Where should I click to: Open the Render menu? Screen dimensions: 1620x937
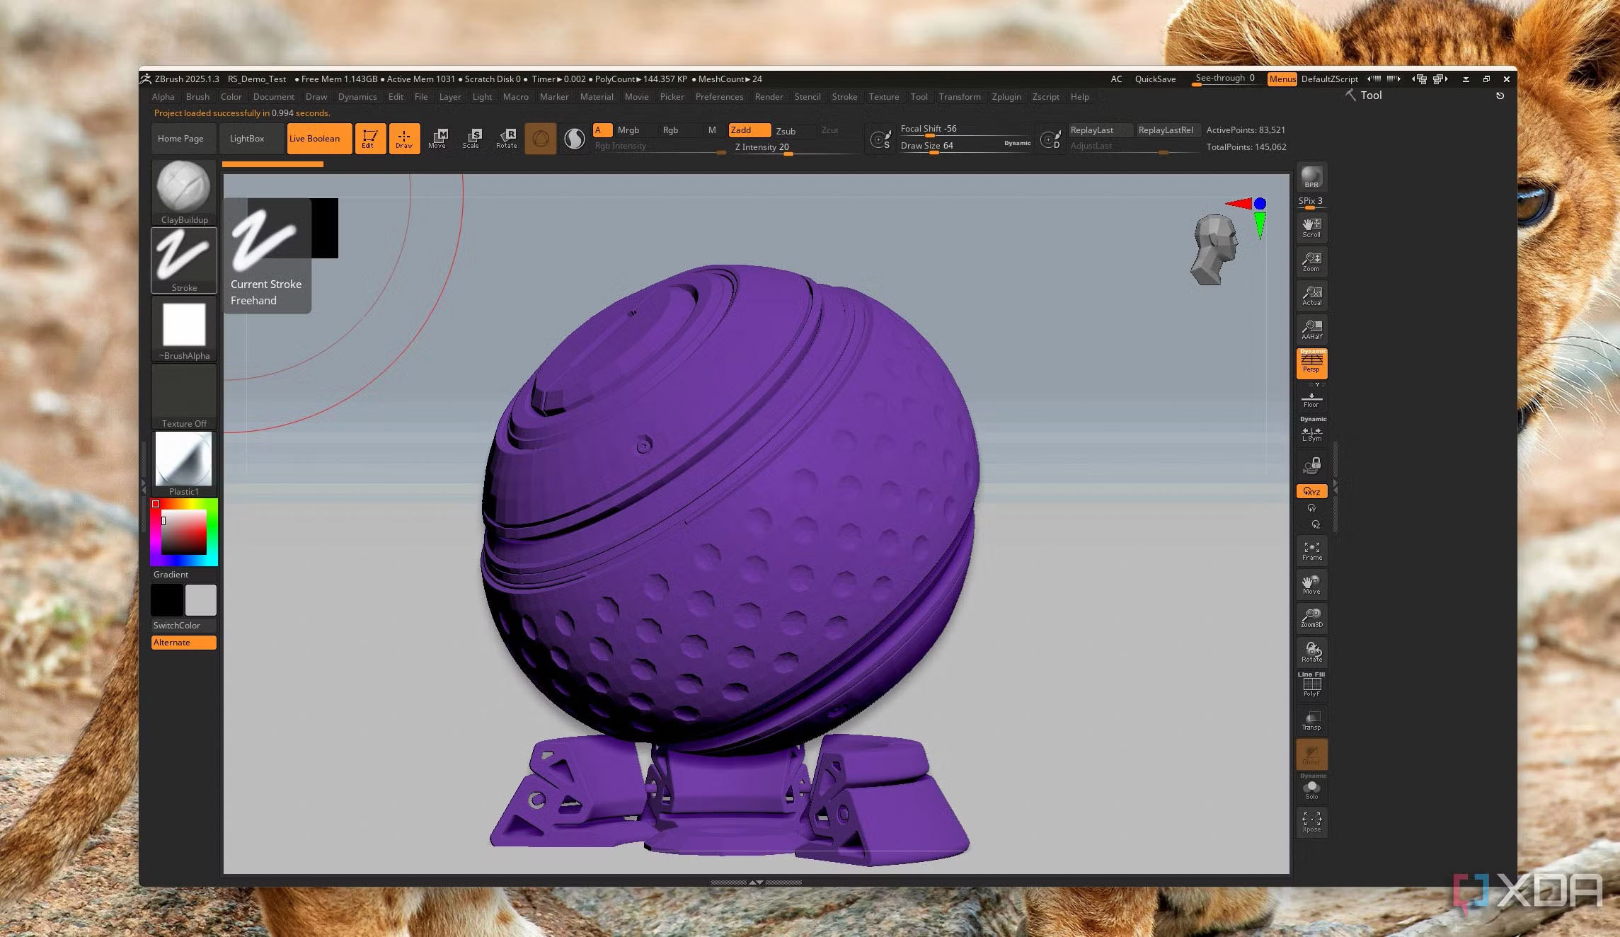pyautogui.click(x=769, y=97)
